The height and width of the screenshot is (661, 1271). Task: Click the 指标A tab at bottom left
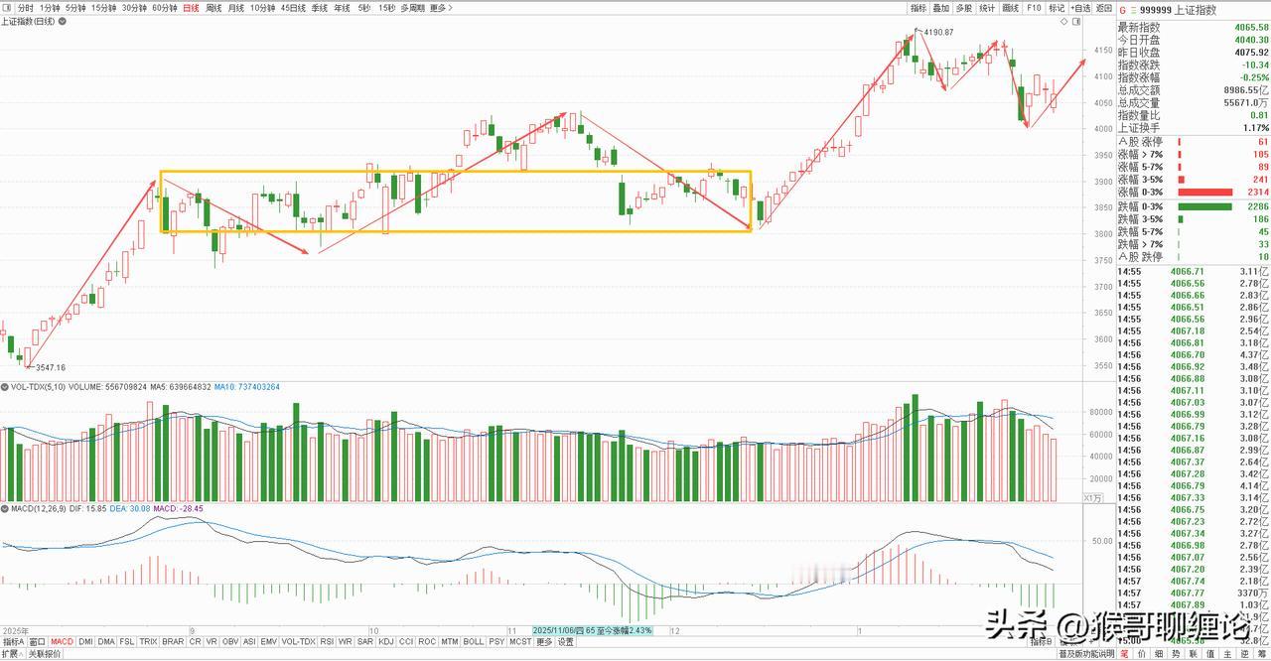pyautogui.click(x=13, y=642)
